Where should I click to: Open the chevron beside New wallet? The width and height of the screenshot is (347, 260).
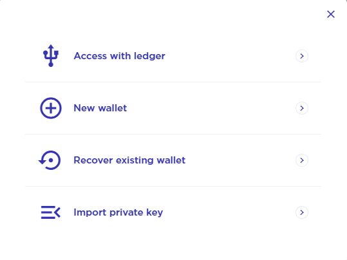coord(302,108)
